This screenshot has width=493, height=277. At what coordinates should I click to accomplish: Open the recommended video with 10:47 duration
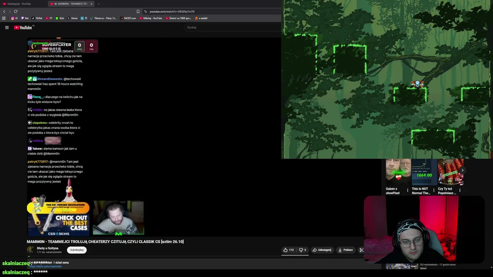click(402, 266)
